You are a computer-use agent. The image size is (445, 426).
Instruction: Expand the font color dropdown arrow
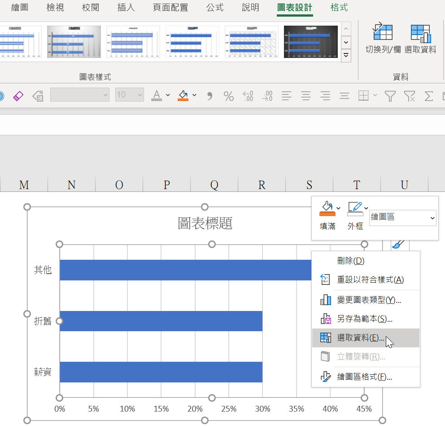pyautogui.click(x=168, y=95)
